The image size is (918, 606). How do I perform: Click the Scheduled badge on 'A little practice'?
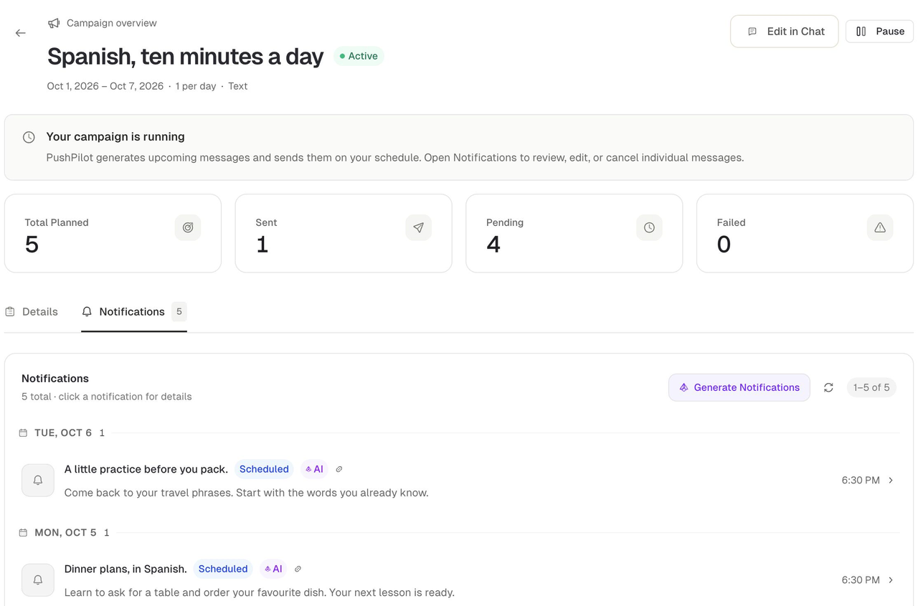click(x=264, y=469)
